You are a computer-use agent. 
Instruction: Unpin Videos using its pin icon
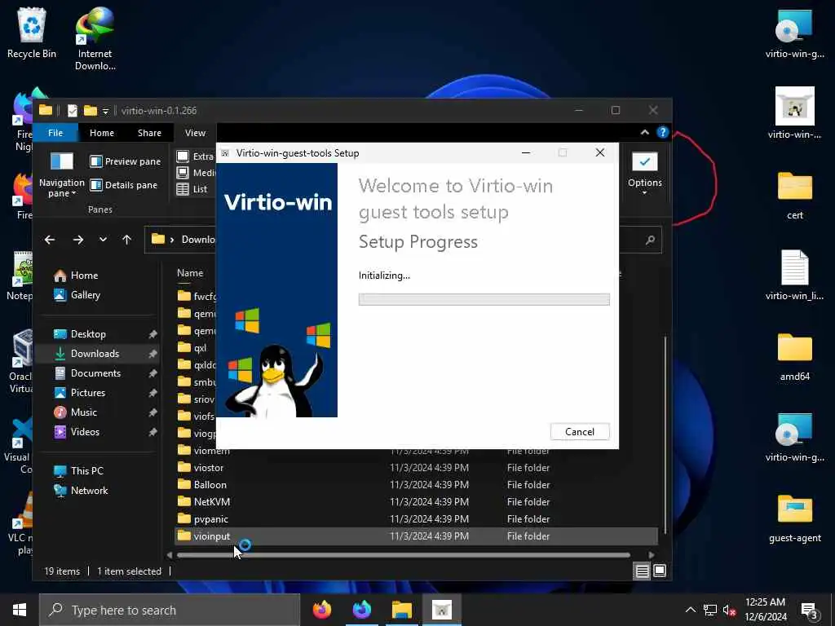[152, 432]
